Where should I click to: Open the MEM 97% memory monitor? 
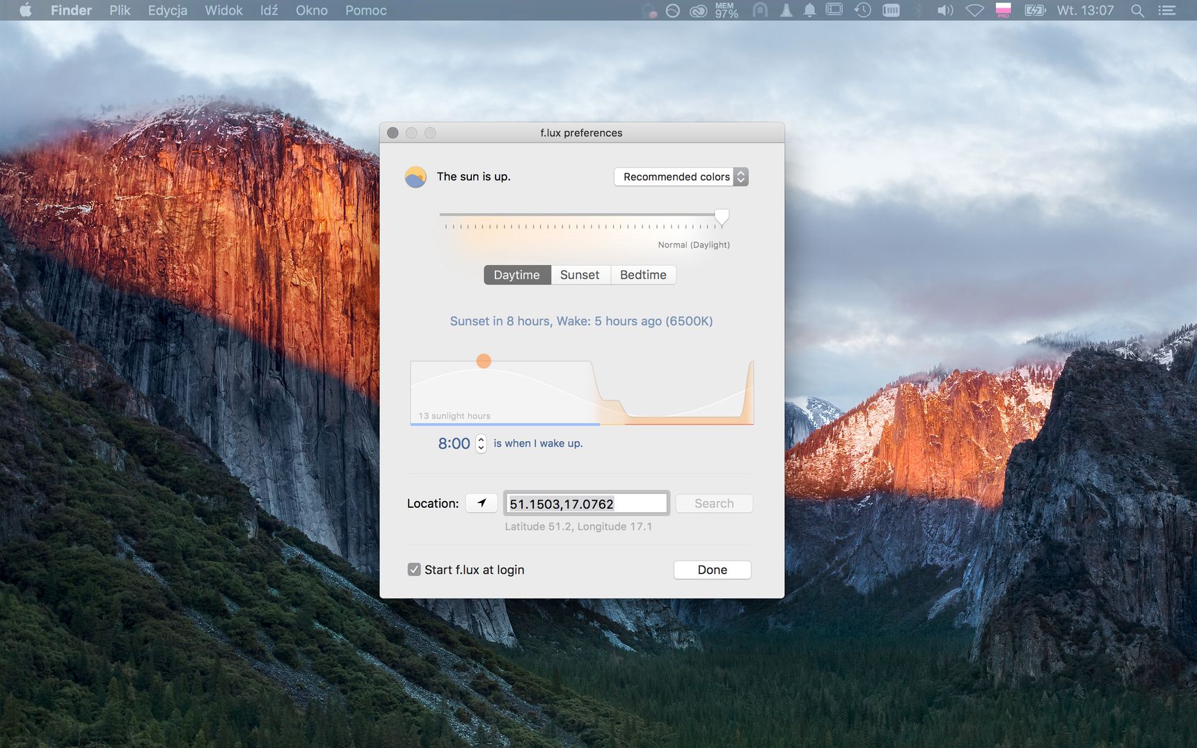pyautogui.click(x=726, y=10)
